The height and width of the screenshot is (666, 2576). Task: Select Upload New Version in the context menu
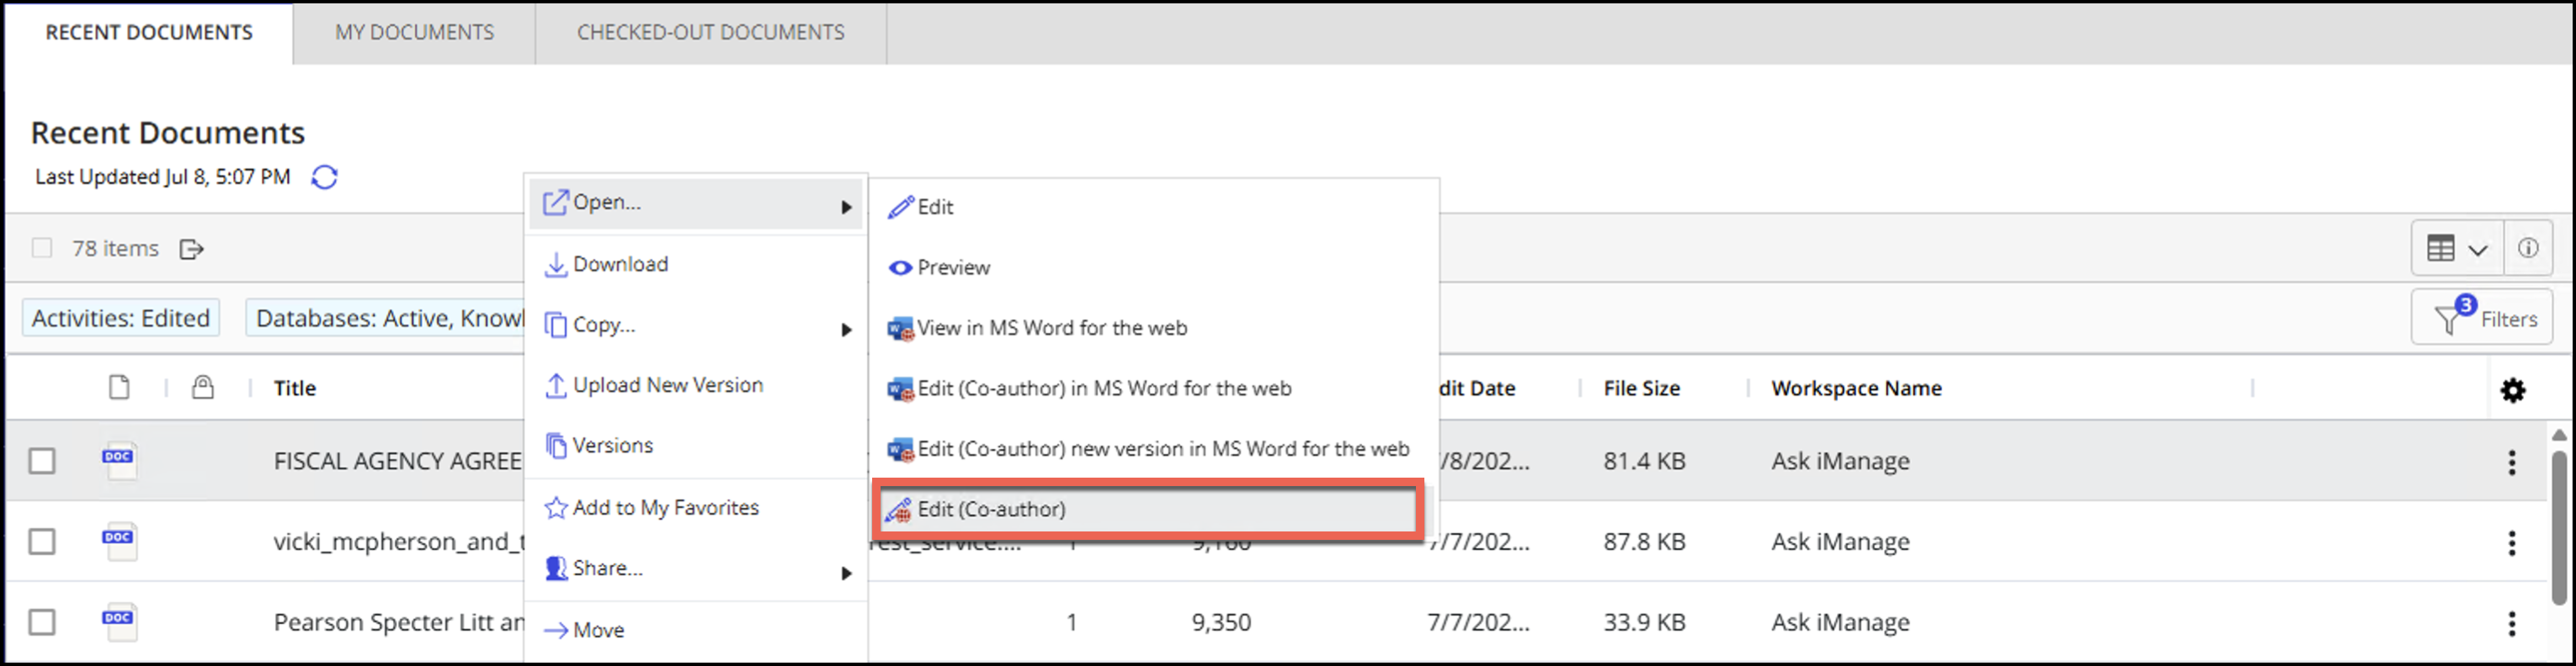tap(667, 385)
